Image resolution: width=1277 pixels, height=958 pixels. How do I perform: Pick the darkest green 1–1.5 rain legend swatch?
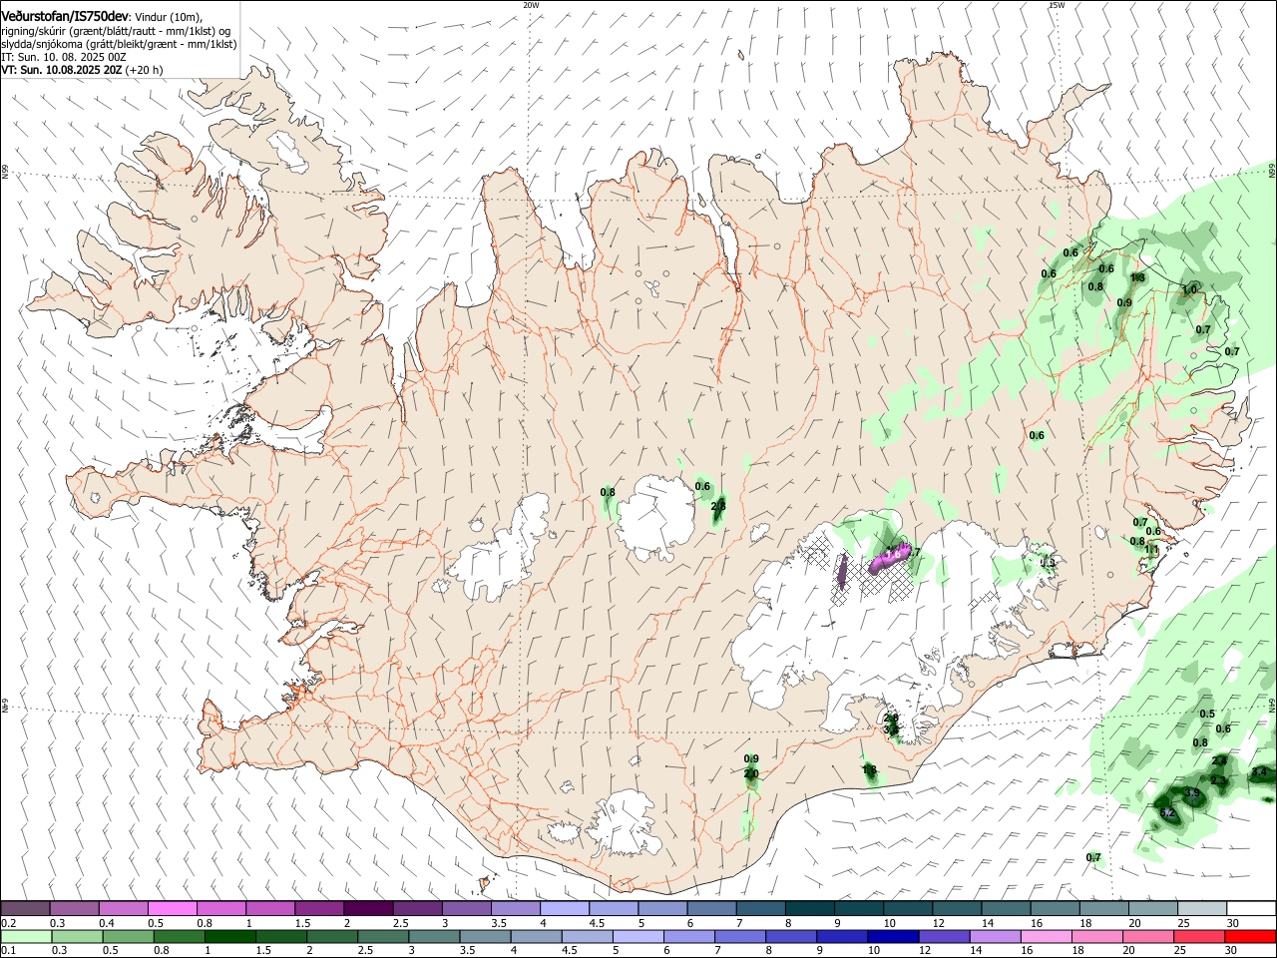(232, 936)
